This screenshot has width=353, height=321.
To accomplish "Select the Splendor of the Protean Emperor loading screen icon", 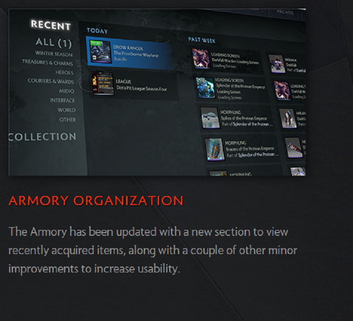I will click(205, 88).
